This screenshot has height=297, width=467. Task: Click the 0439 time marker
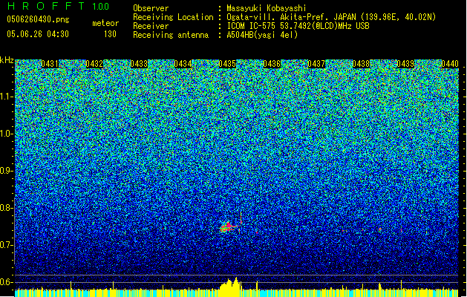point(405,64)
